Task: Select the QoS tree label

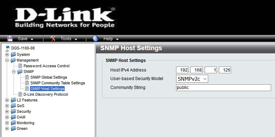Action: [x=20, y=106]
